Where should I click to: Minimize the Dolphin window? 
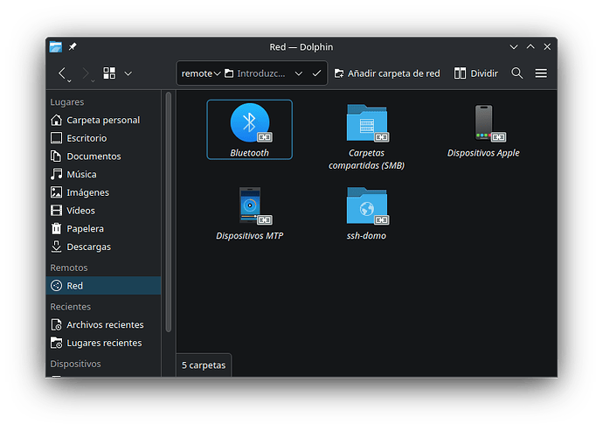[513, 47]
